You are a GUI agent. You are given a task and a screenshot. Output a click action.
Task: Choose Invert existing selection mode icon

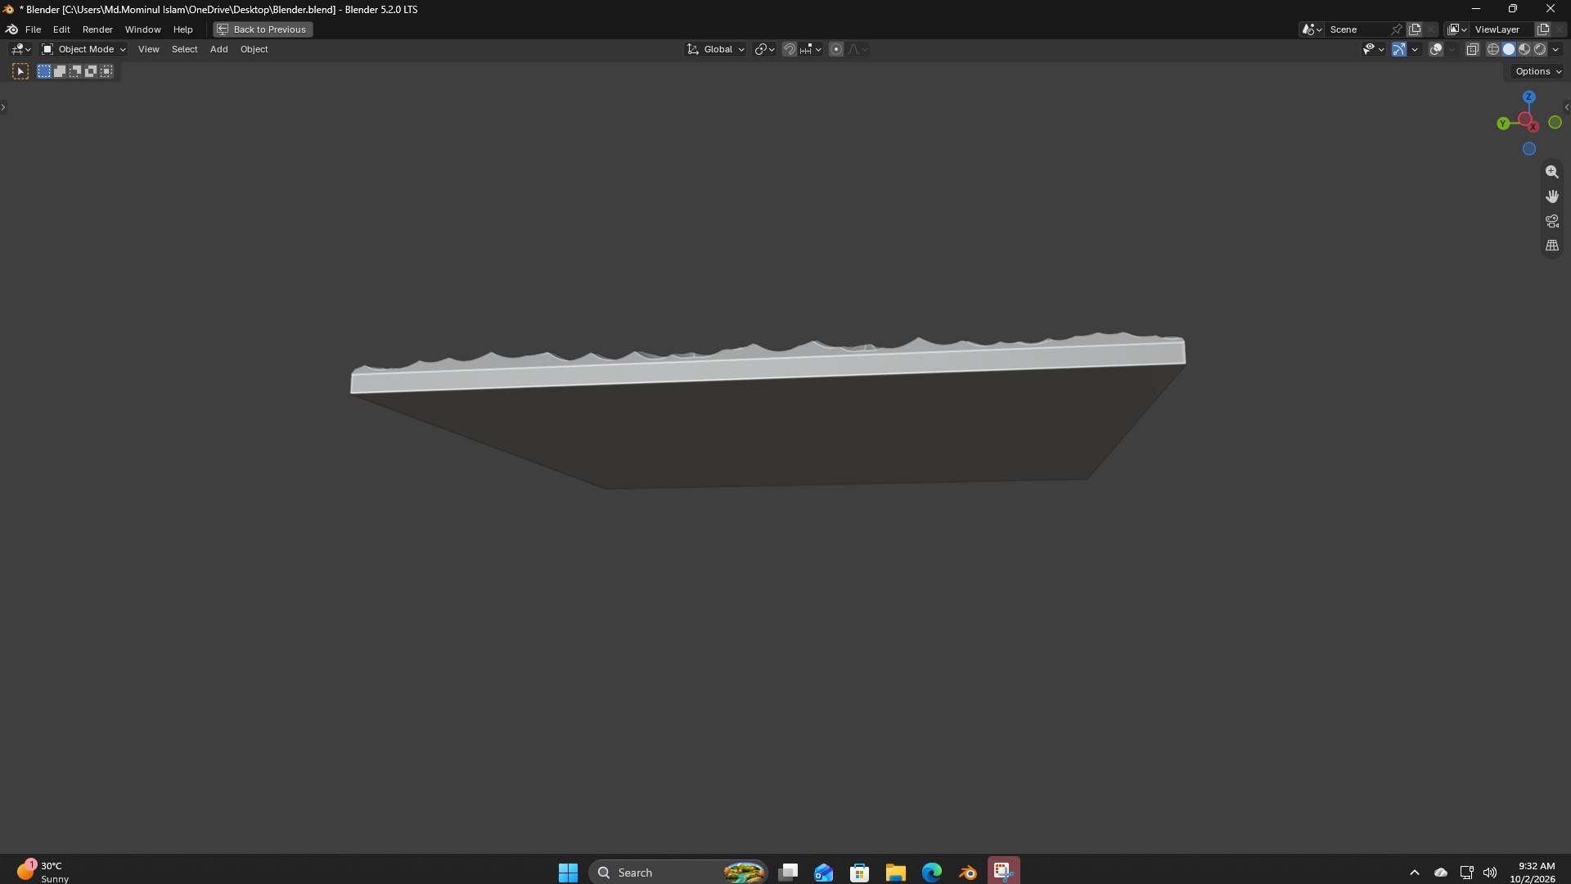pos(91,72)
